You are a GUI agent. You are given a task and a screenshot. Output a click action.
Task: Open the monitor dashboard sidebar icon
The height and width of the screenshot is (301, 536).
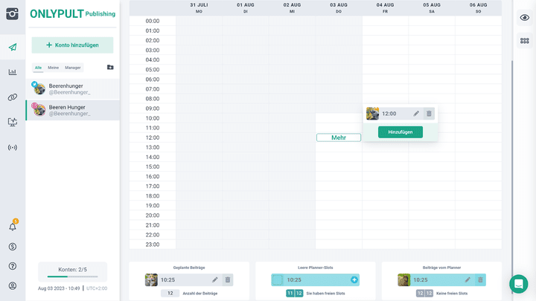pyautogui.click(x=13, y=122)
